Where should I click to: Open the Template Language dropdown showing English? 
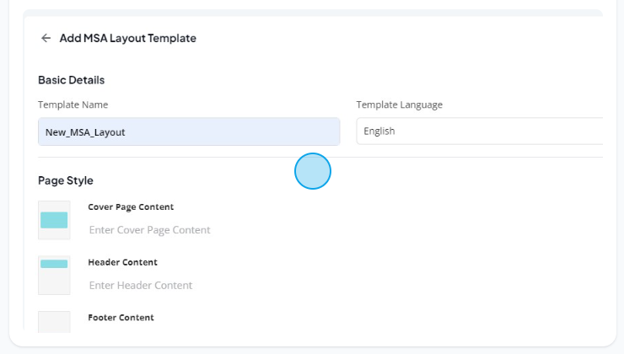pos(480,131)
